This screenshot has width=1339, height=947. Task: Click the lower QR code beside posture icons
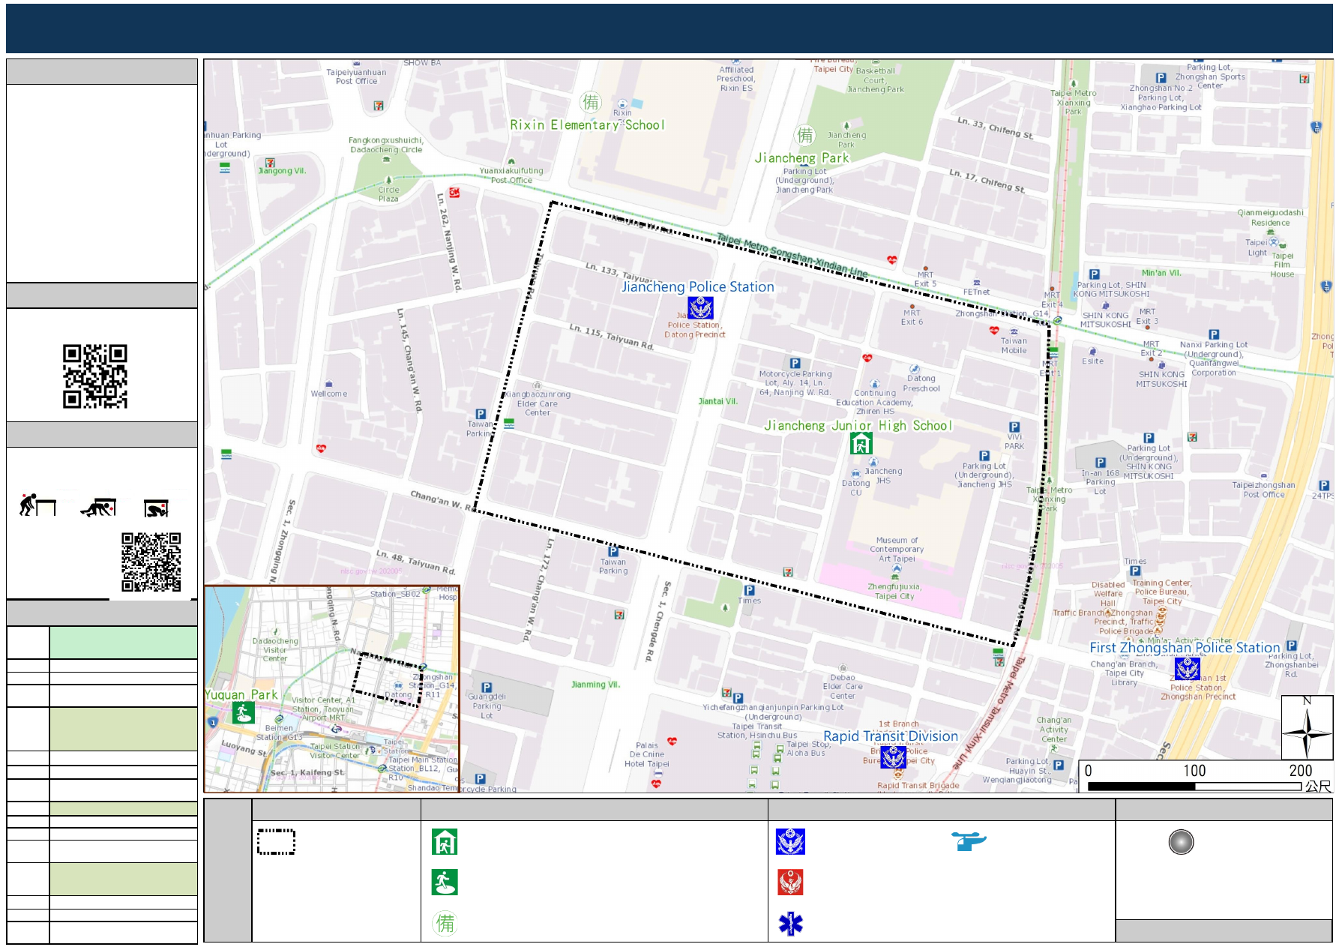151,562
